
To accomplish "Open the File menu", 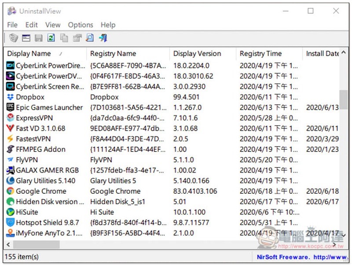I will (x=12, y=25).
